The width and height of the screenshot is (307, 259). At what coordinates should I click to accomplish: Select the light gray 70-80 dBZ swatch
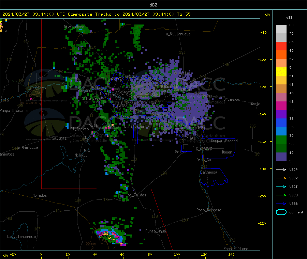281,29
